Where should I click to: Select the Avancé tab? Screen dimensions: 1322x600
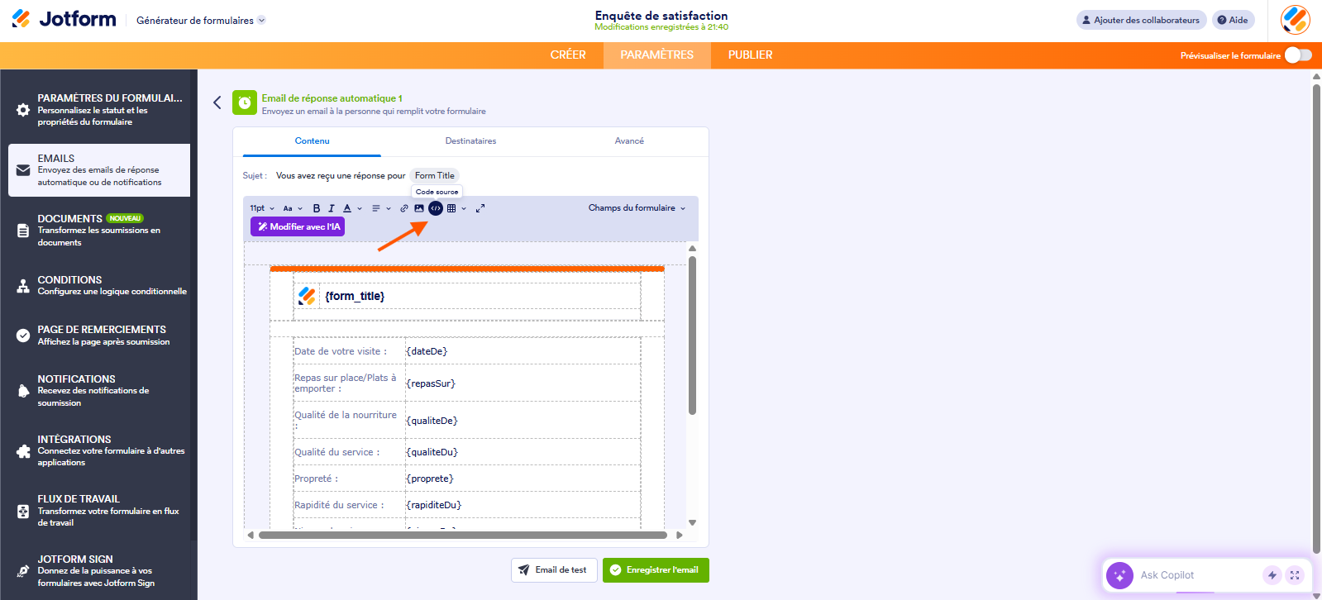[629, 141]
